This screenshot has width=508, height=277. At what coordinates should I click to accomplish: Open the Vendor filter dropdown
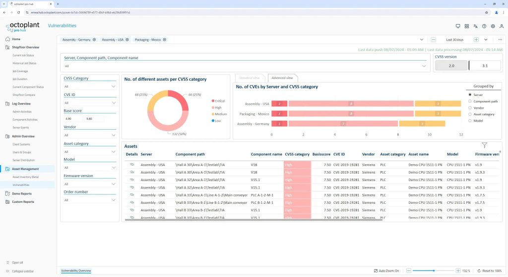(90, 135)
